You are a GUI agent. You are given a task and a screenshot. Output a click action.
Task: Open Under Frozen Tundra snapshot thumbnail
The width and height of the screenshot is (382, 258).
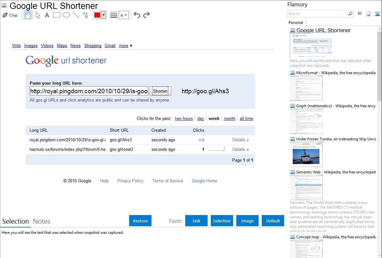[306, 154]
